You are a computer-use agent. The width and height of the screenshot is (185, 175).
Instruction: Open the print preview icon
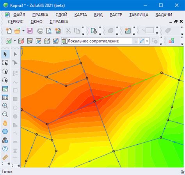(x=49, y=31)
